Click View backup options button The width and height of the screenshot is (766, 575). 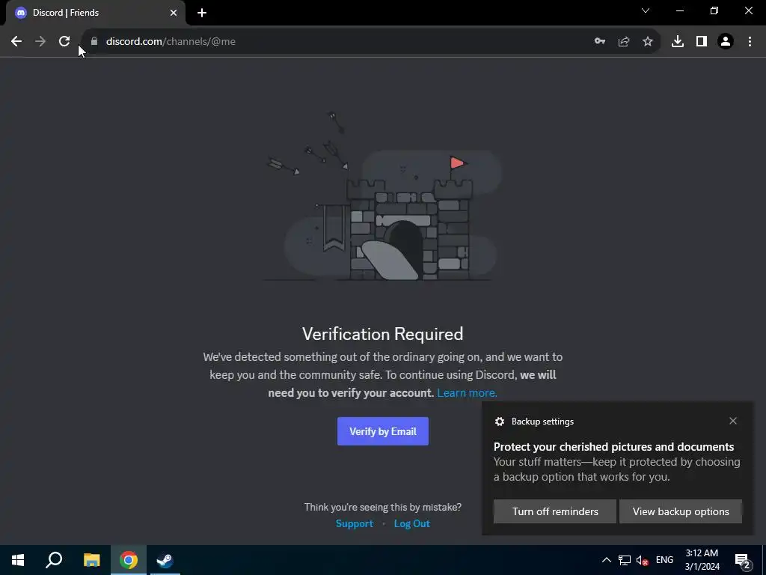pyautogui.click(x=681, y=511)
